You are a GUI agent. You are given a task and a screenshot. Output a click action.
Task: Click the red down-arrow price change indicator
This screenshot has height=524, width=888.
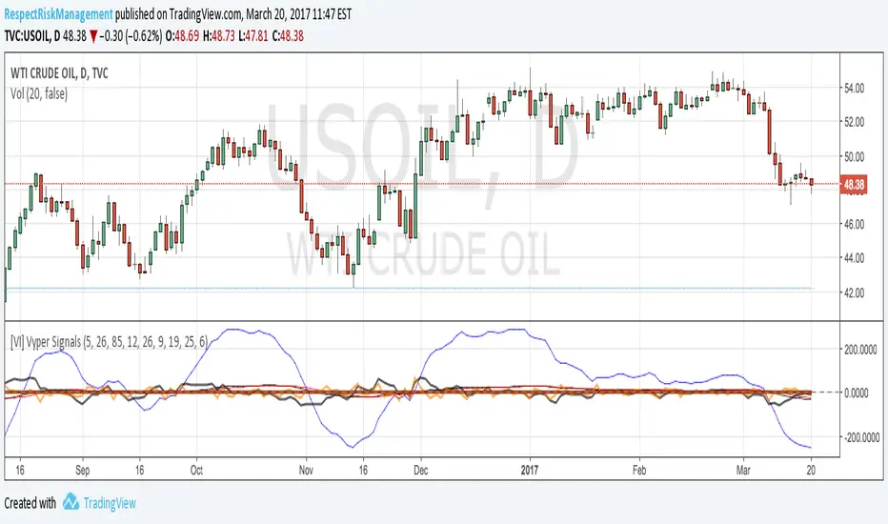pyautogui.click(x=93, y=37)
